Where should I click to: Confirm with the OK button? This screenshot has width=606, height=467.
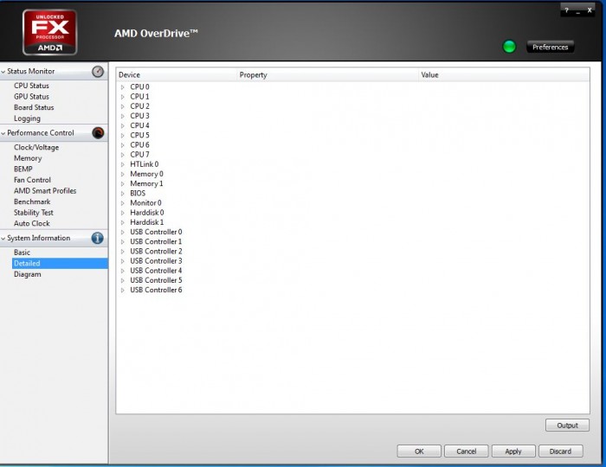pyautogui.click(x=419, y=451)
